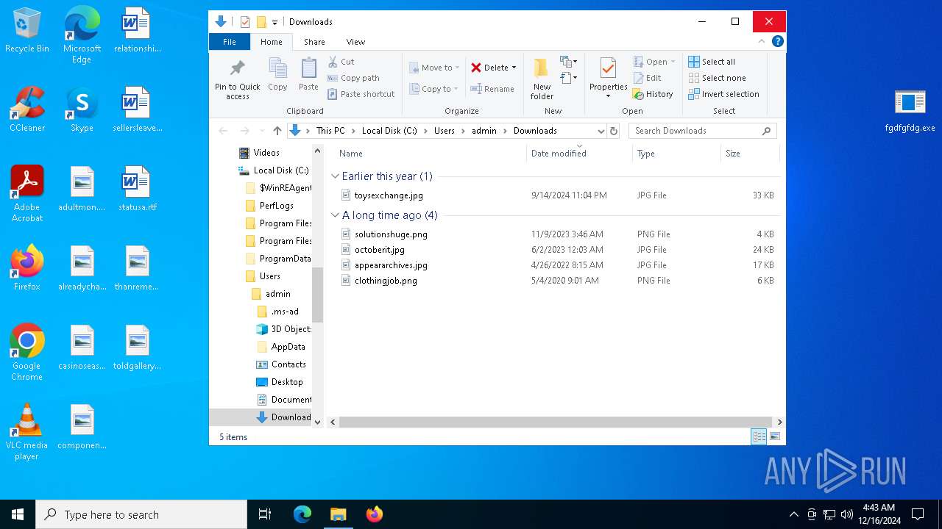Expand the Move to dropdown

(457, 68)
